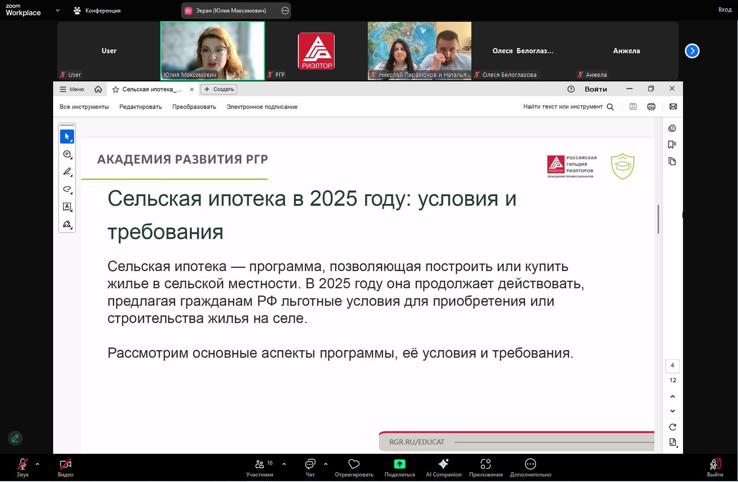Click Отреагировать reactions heart
The image size is (738, 482).
click(354, 467)
